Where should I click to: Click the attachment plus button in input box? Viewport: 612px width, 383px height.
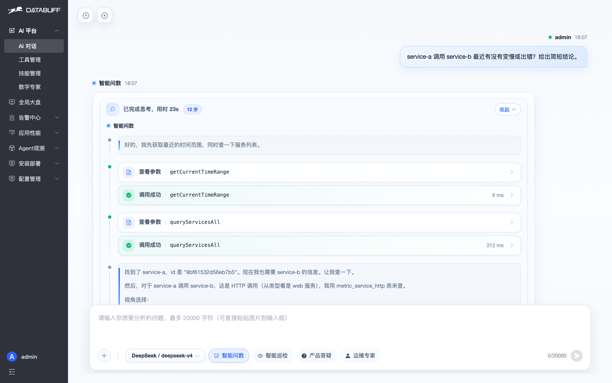click(x=104, y=356)
